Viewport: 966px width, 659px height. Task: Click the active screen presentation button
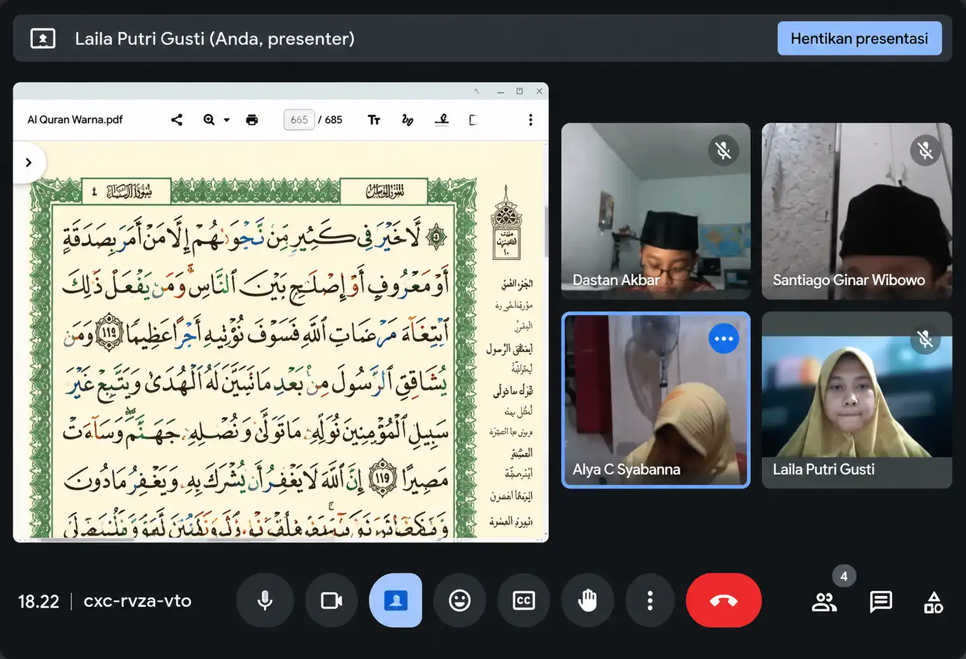click(x=395, y=600)
